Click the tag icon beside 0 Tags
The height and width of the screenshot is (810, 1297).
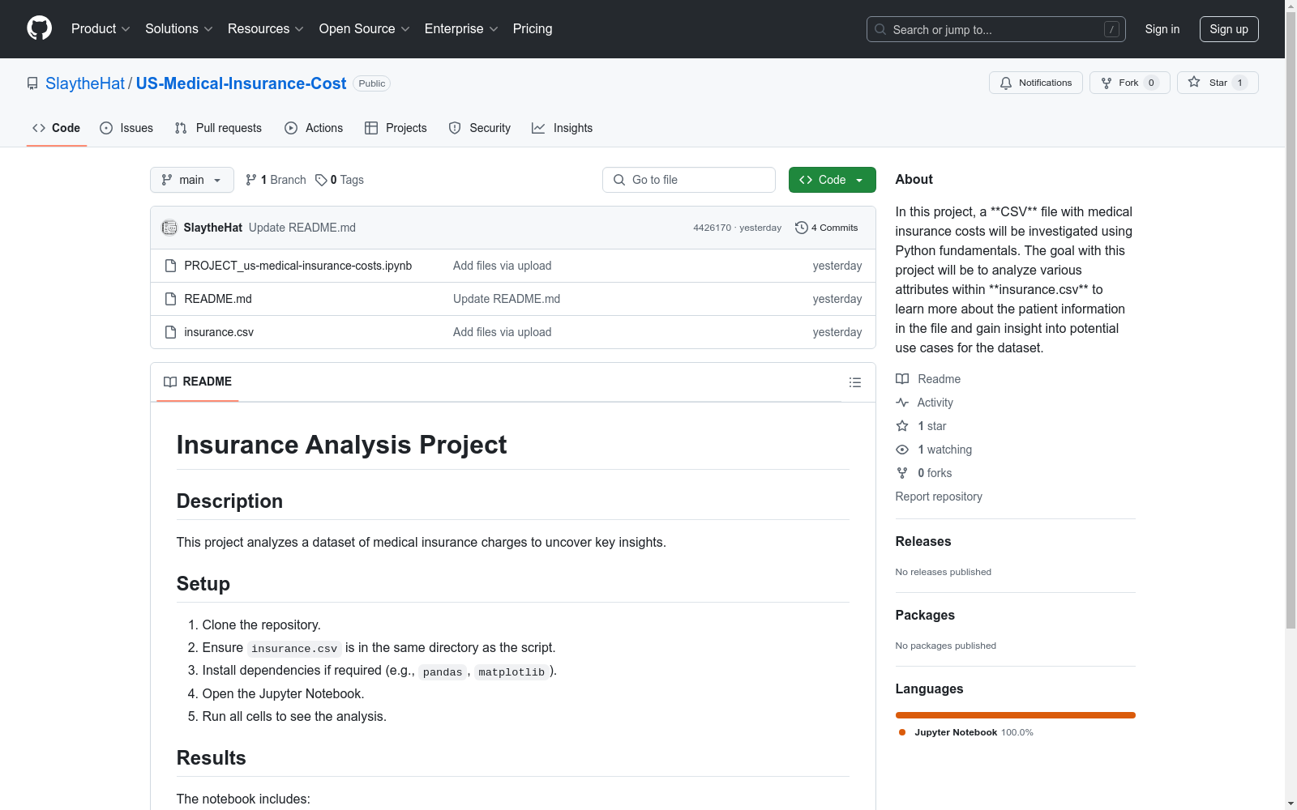click(x=321, y=180)
